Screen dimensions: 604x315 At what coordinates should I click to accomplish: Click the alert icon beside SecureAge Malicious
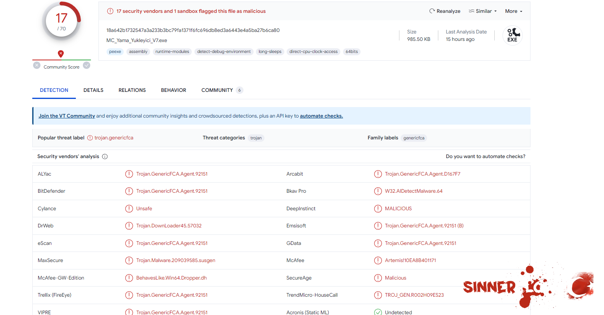coord(378,278)
